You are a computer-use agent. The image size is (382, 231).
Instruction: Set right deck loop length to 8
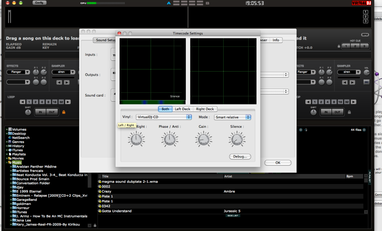334,102
